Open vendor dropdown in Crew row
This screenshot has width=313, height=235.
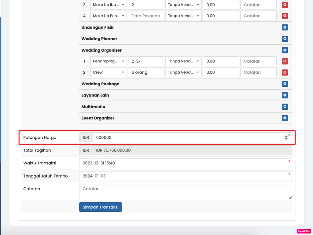pos(183,72)
